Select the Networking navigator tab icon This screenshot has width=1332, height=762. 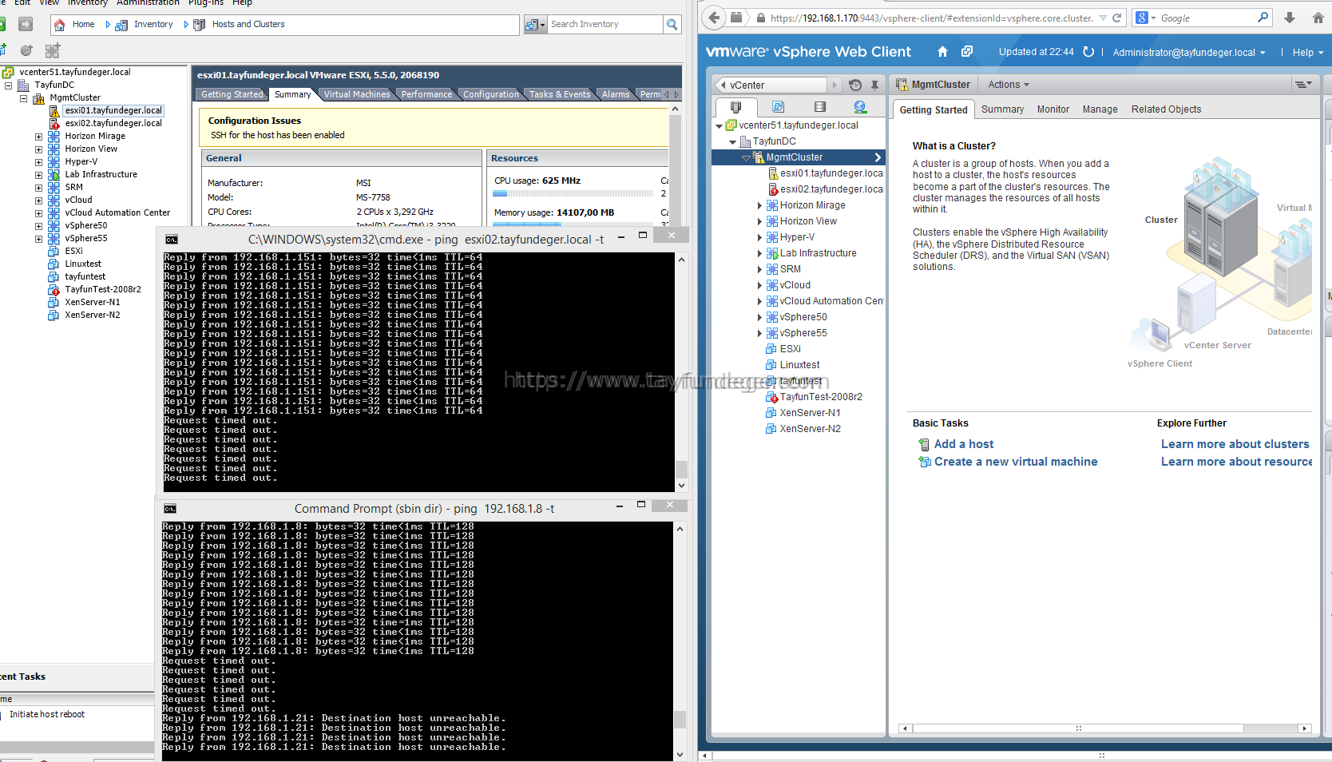click(860, 107)
